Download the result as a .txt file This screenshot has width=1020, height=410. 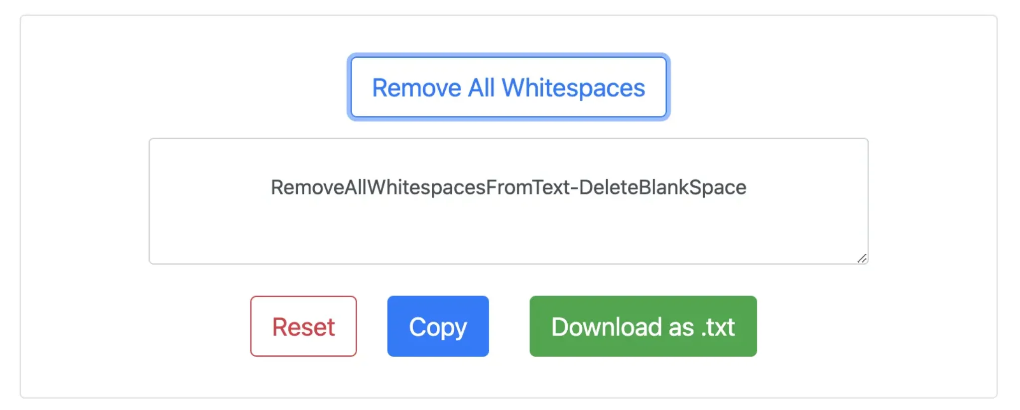pyautogui.click(x=642, y=326)
